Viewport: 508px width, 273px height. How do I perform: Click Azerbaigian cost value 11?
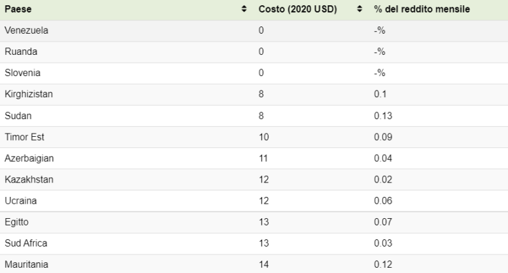pyautogui.click(x=263, y=159)
